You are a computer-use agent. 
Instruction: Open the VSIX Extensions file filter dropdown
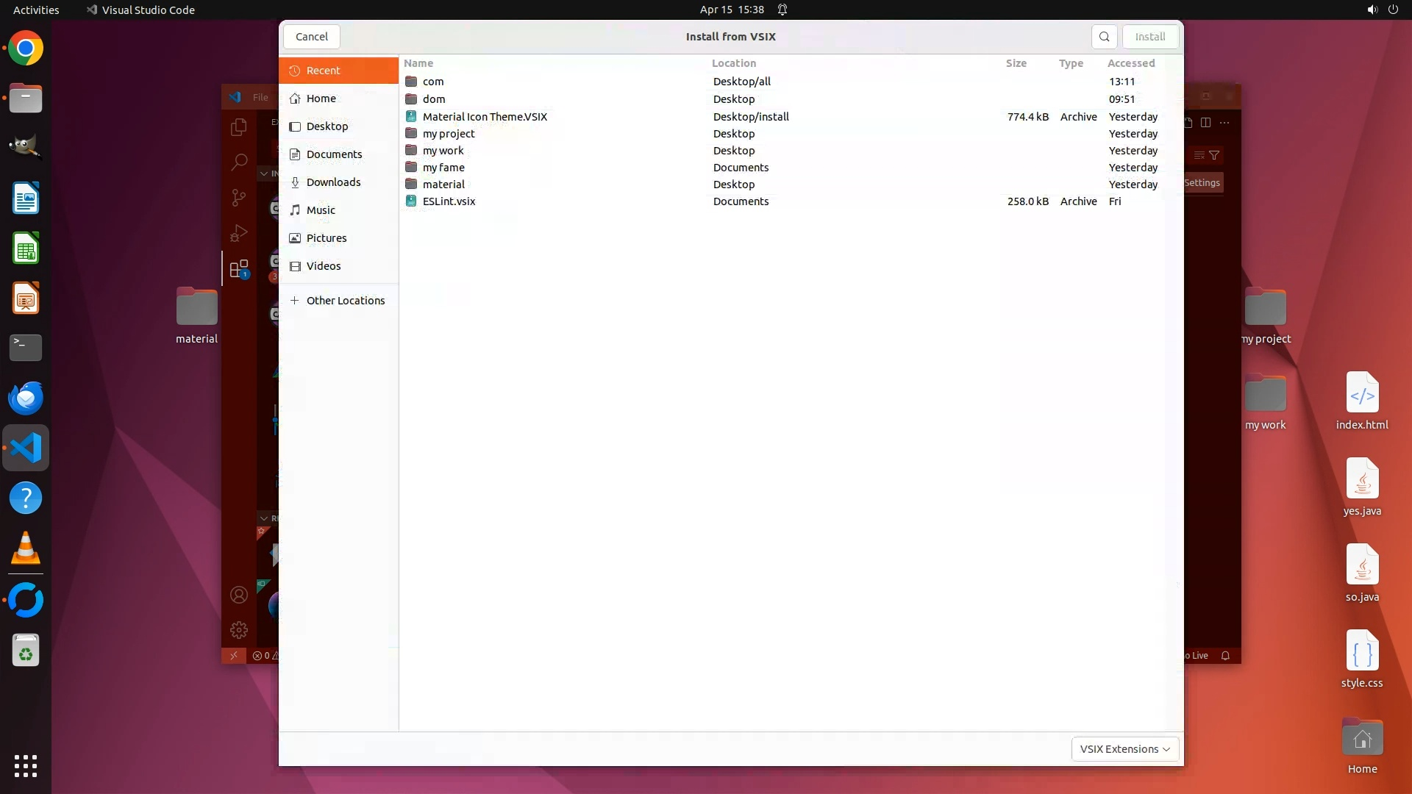[1124, 749]
